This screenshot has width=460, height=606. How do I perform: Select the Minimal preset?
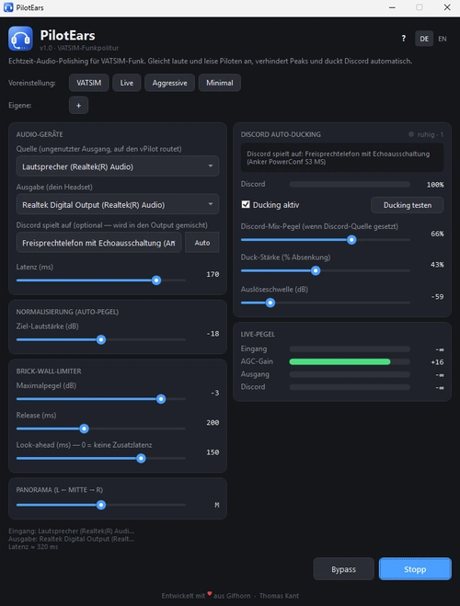[220, 83]
